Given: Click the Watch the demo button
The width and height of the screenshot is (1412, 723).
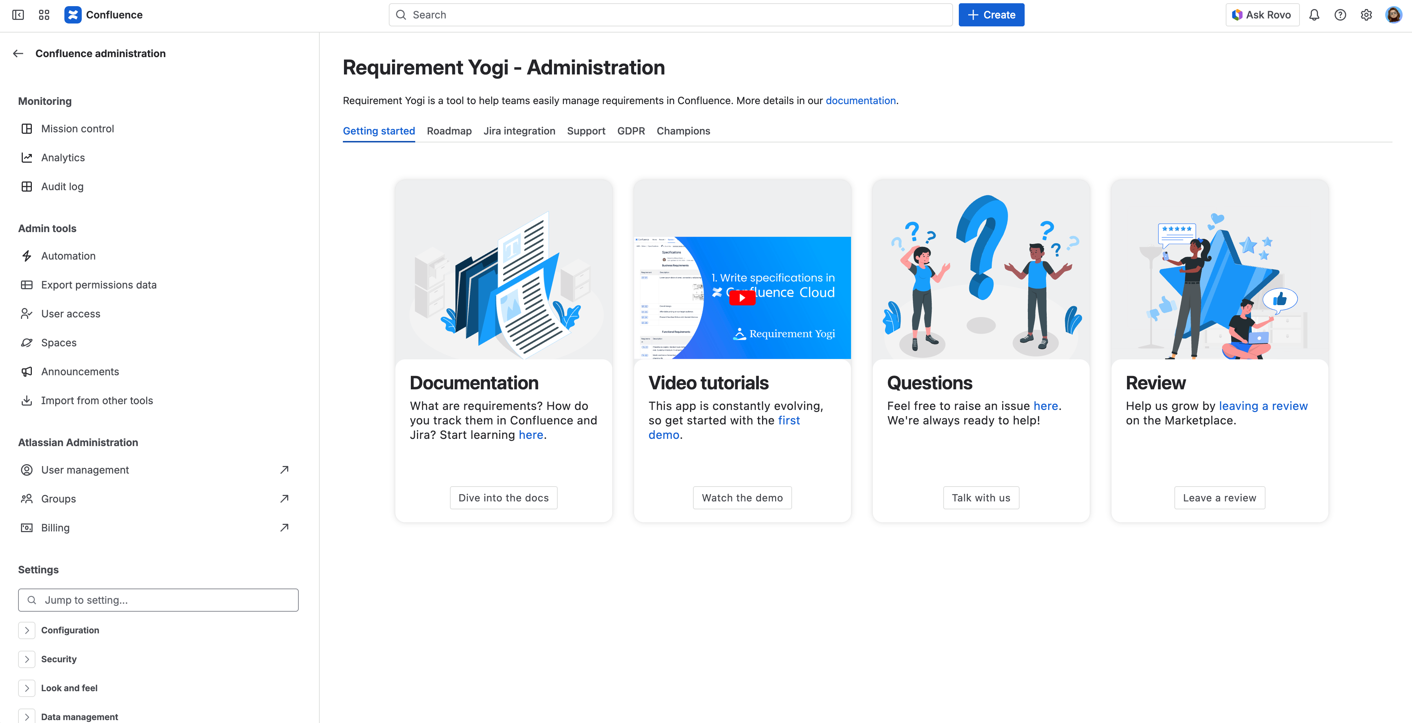Looking at the screenshot, I should [x=742, y=497].
